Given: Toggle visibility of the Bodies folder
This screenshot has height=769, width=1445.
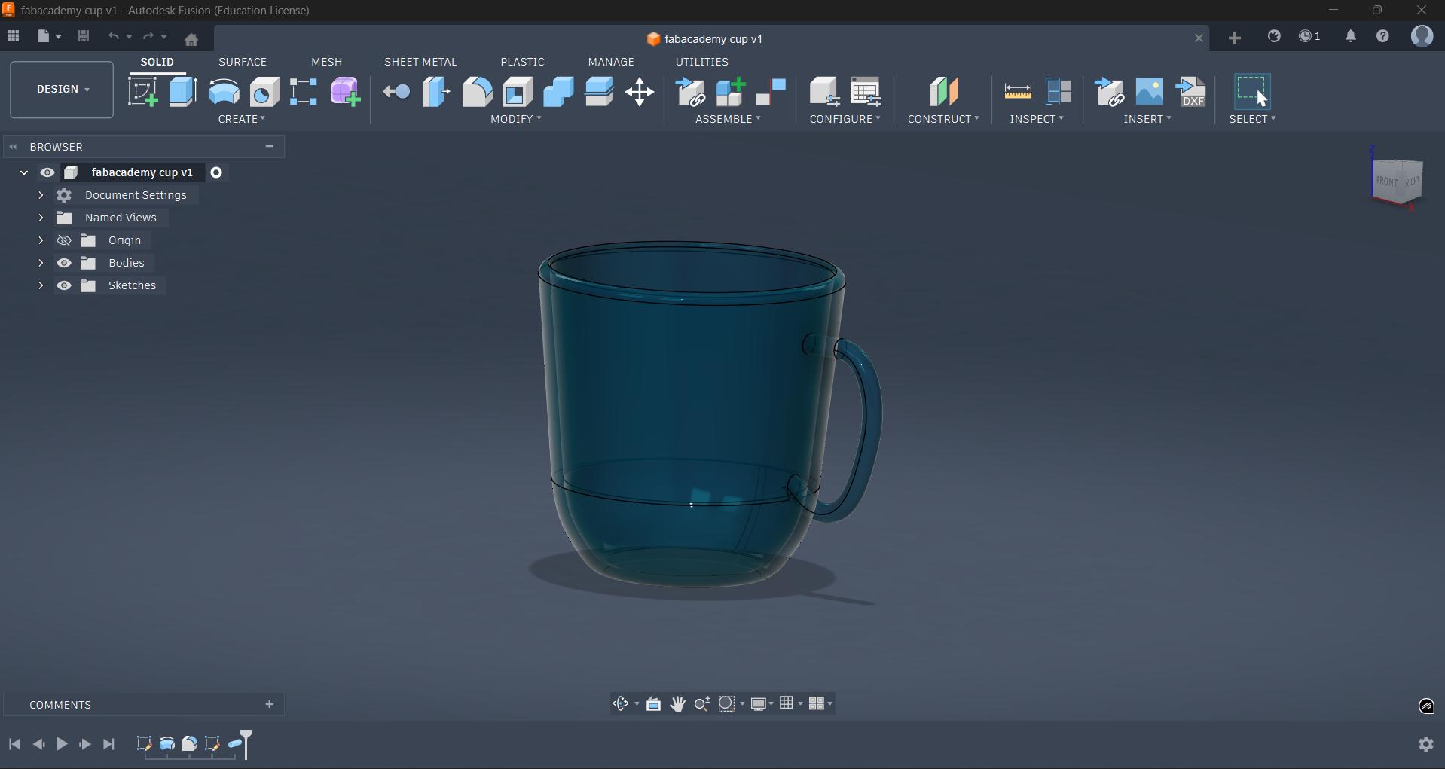Looking at the screenshot, I should (65, 262).
